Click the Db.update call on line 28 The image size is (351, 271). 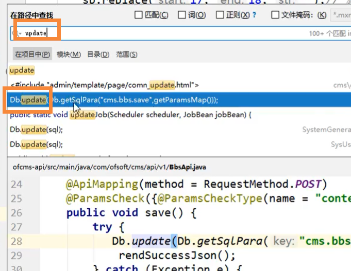[x=141, y=241]
